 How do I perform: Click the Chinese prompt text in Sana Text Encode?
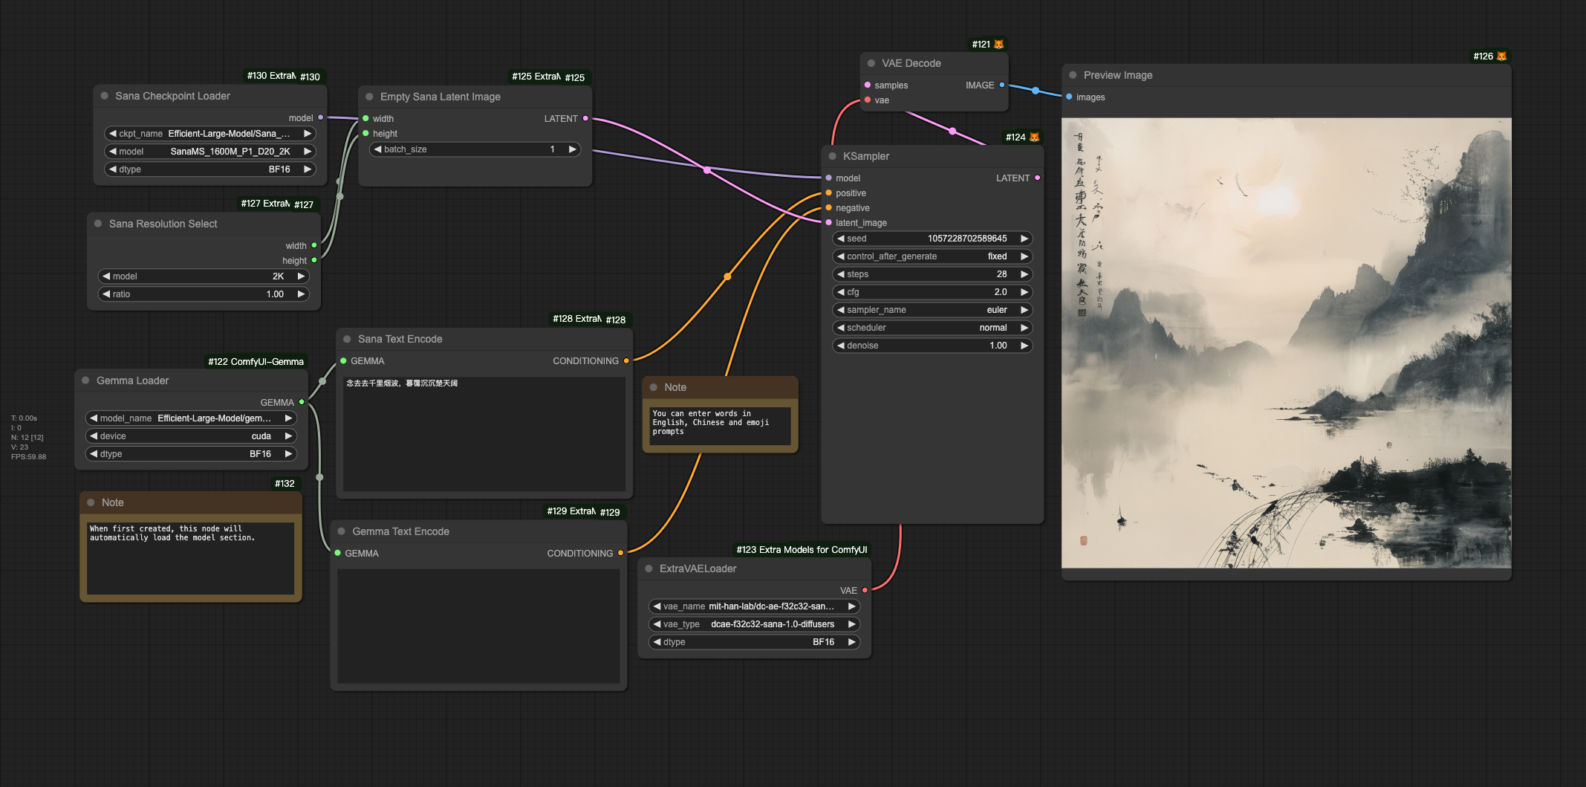pyautogui.click(x=402, y=383)
